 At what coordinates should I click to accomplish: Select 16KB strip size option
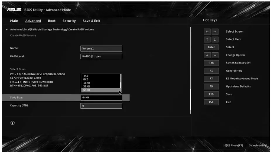[x=100, y=83]
